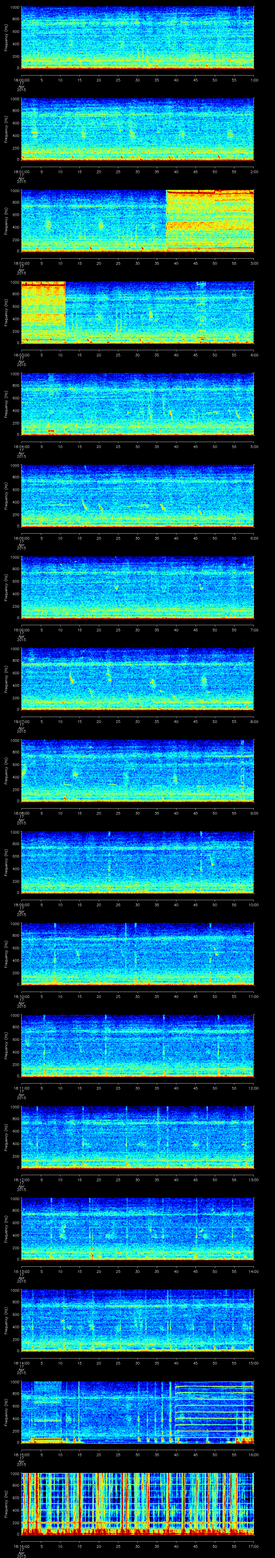Viewport: 275px width, 1558px height.
Task: Click the 6:00 end time label
Action: [x=254, y=538]
